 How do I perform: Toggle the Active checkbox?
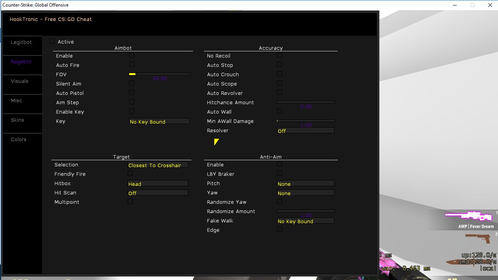53,41
